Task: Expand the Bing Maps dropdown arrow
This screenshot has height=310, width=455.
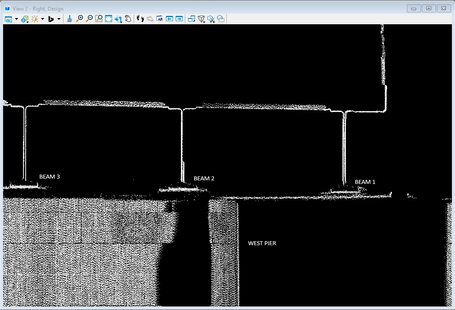Action: 59,19
